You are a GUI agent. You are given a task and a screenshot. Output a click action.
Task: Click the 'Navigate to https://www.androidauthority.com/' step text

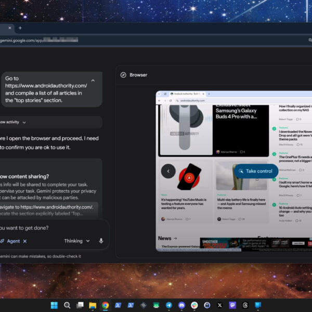point(47,207)
